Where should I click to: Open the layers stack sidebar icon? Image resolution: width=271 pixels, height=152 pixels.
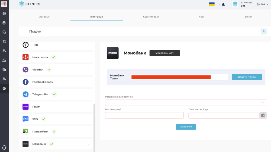click(x=4, y=13)
